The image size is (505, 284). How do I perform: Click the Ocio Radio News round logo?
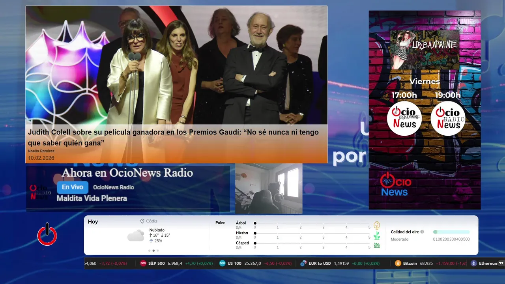[448, 118]
